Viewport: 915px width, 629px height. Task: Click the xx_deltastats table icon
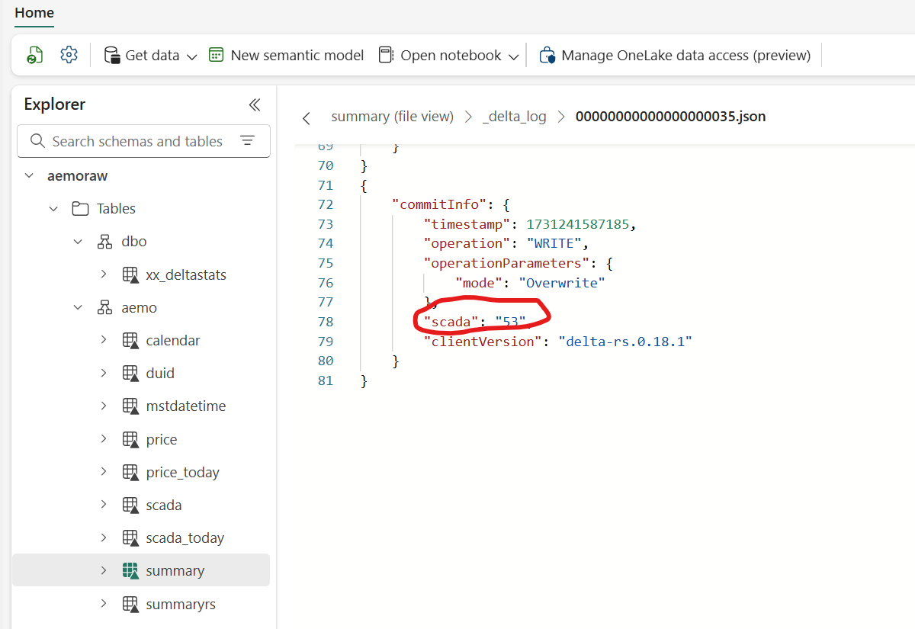click(x=130, y=274)
